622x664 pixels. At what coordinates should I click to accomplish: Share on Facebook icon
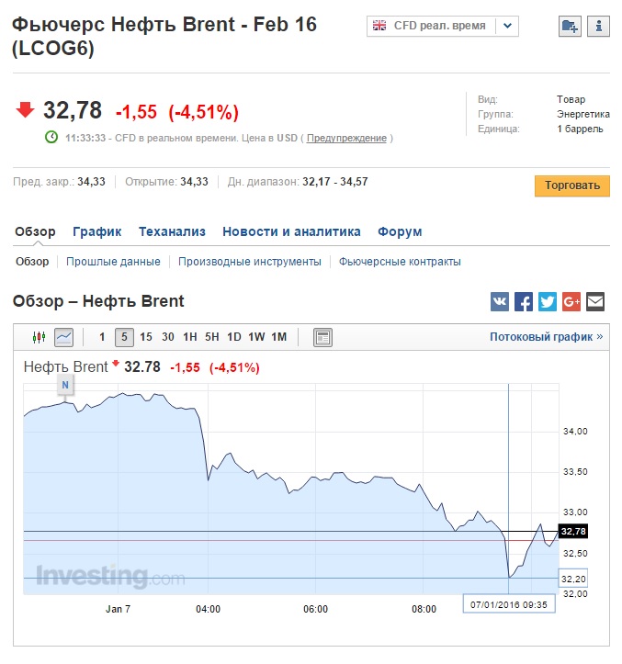(524, 301)
